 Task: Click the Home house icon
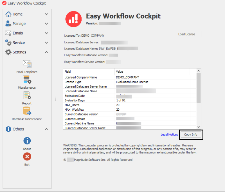click(x=8, y=14)
